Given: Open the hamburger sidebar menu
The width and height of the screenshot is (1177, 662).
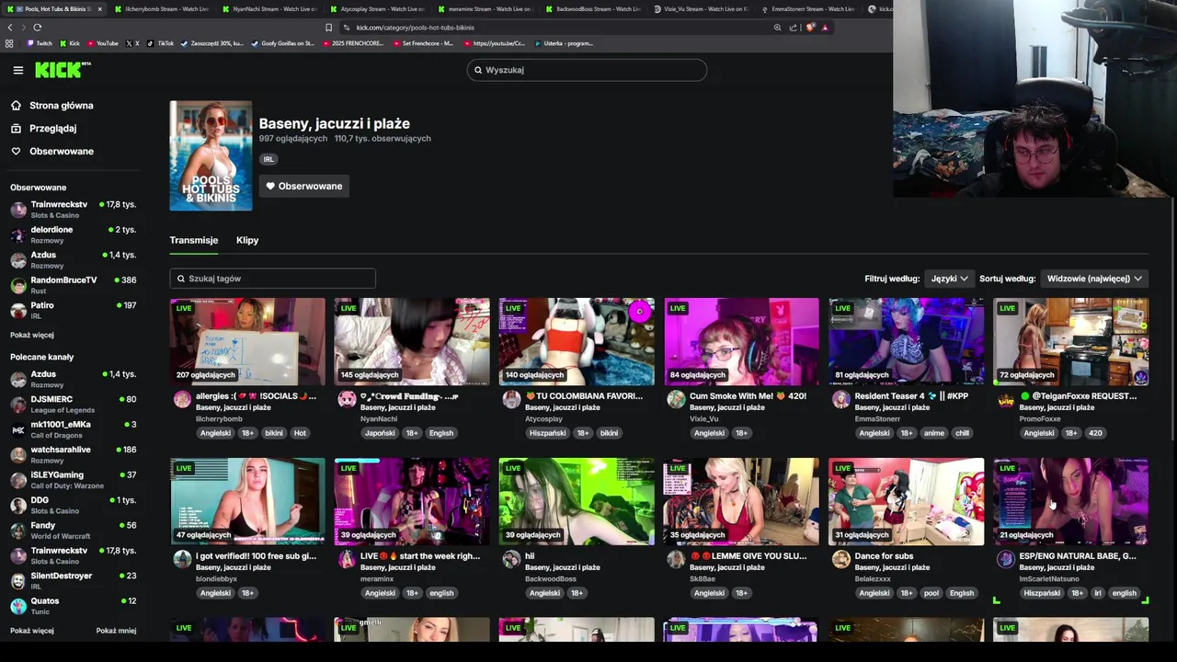Looking at the screenshot, I should pos(17,70).
